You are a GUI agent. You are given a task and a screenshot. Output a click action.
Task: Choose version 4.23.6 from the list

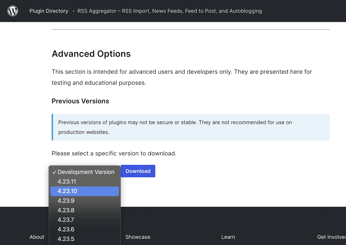(84, 229)
